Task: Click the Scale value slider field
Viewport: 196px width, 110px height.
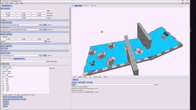Action: [23, 18]
